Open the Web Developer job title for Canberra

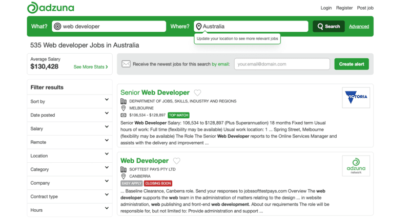click(x=145, y=161)
